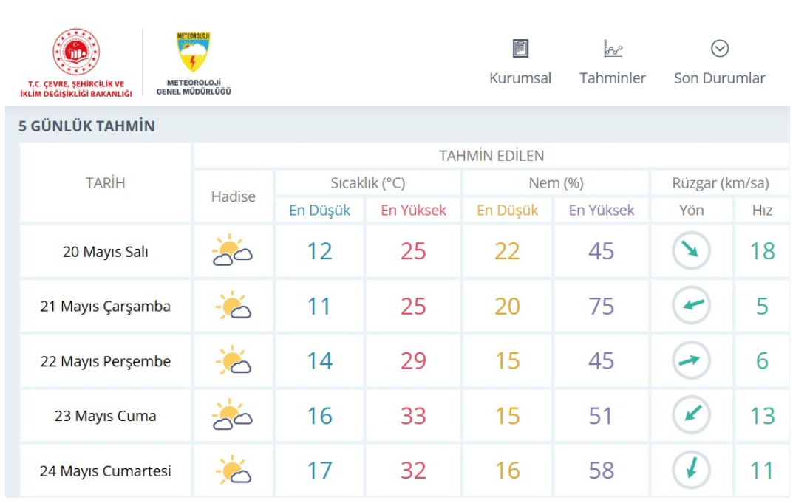The image size is (793, 503).
Task: Open the Tahminler menu
Action: [613, 78]
